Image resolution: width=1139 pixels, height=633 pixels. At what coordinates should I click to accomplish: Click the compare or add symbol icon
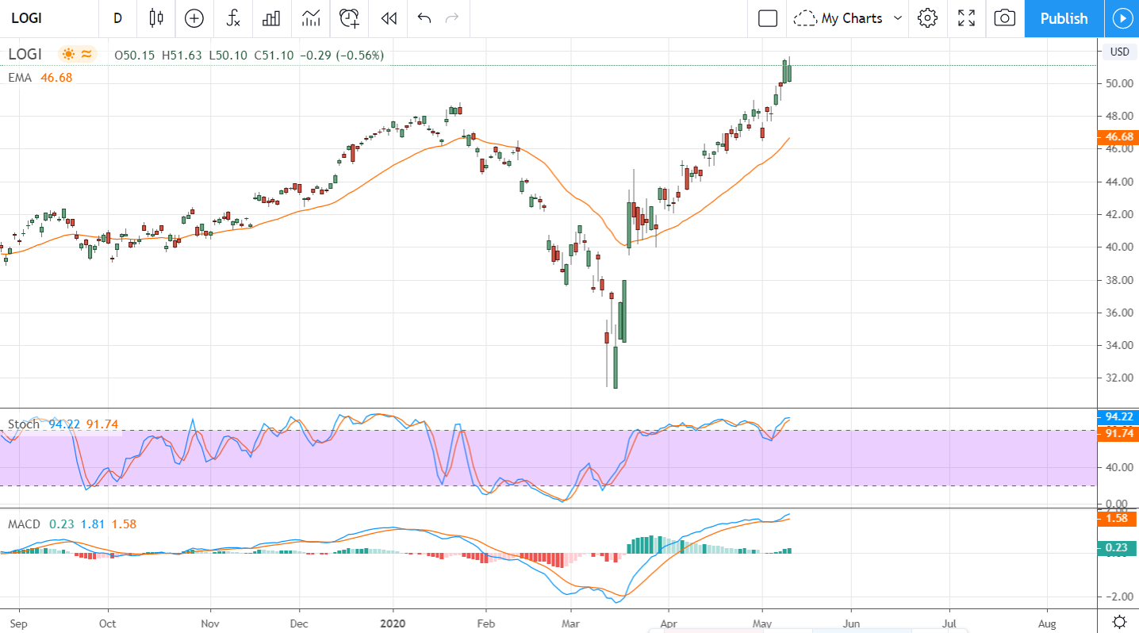pos(194,18)
